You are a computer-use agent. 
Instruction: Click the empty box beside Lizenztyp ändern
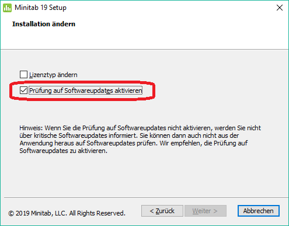(23, 75)
